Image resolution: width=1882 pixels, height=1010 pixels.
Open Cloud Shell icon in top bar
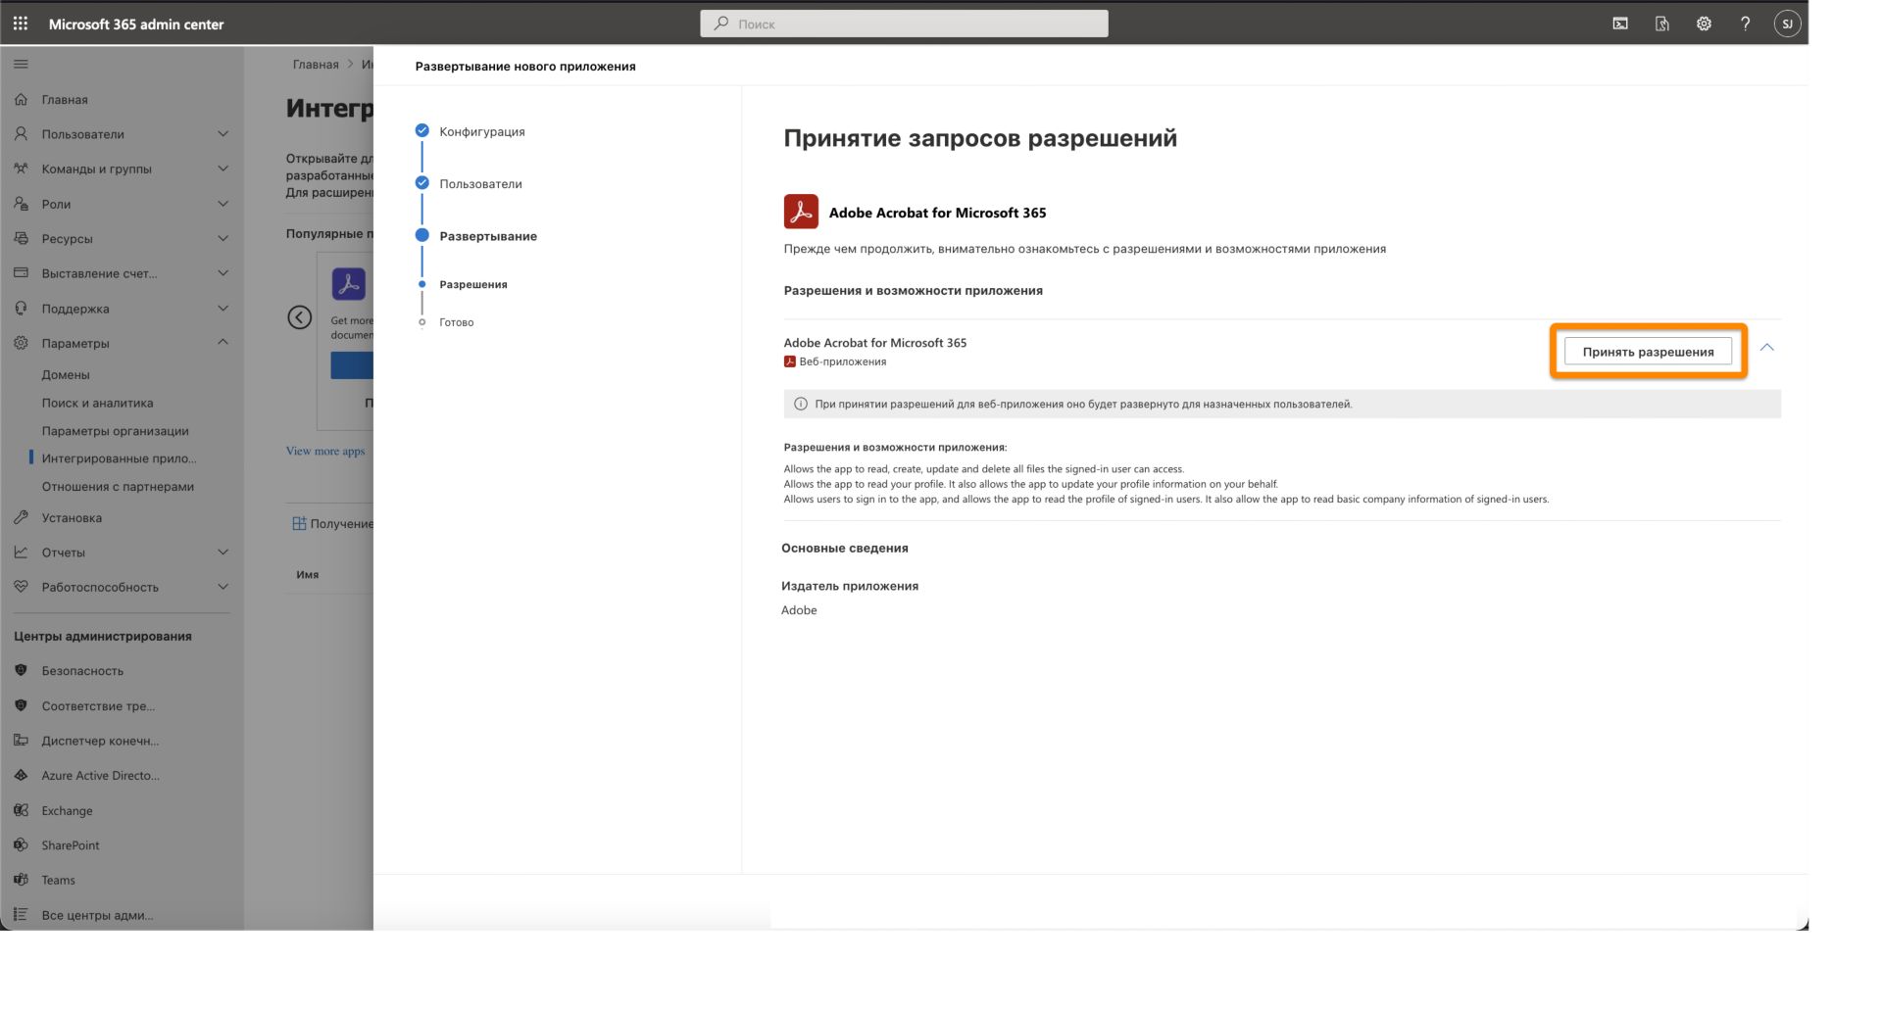pos(1620,24)
